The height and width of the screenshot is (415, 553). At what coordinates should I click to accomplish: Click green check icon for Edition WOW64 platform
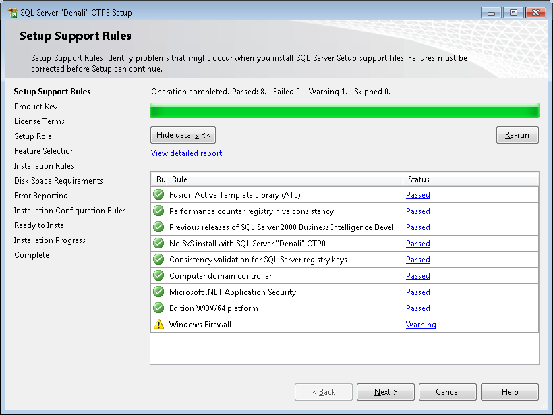[x=158, y=308]
